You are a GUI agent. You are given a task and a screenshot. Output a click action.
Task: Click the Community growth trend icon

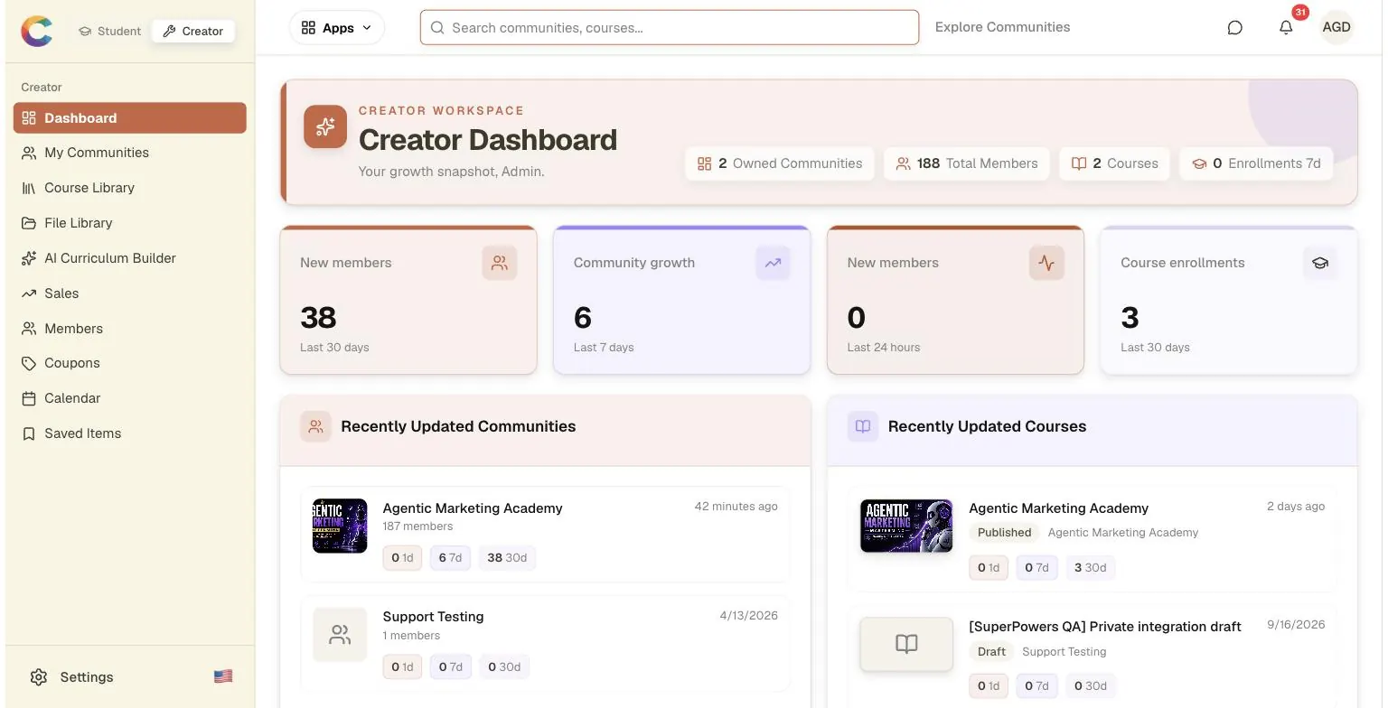click(773, 263)
